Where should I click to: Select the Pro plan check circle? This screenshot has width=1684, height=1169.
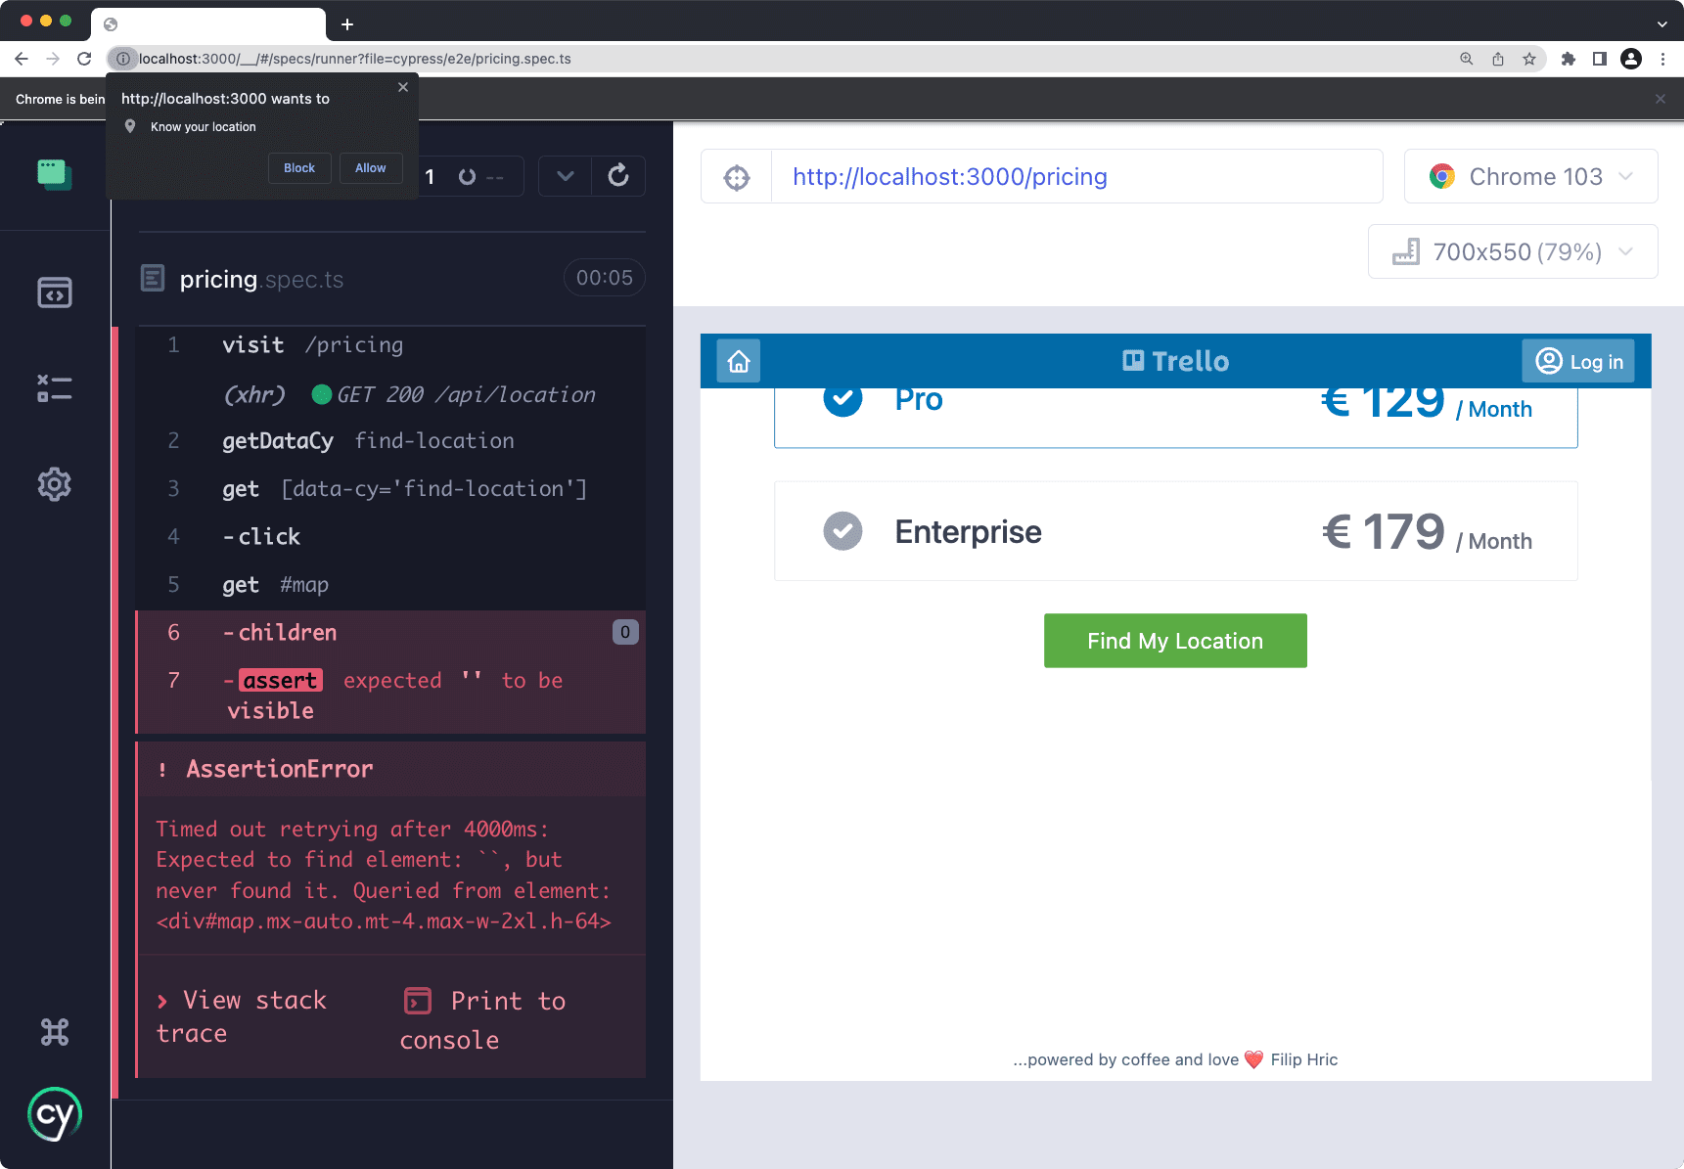click(842, 398)
